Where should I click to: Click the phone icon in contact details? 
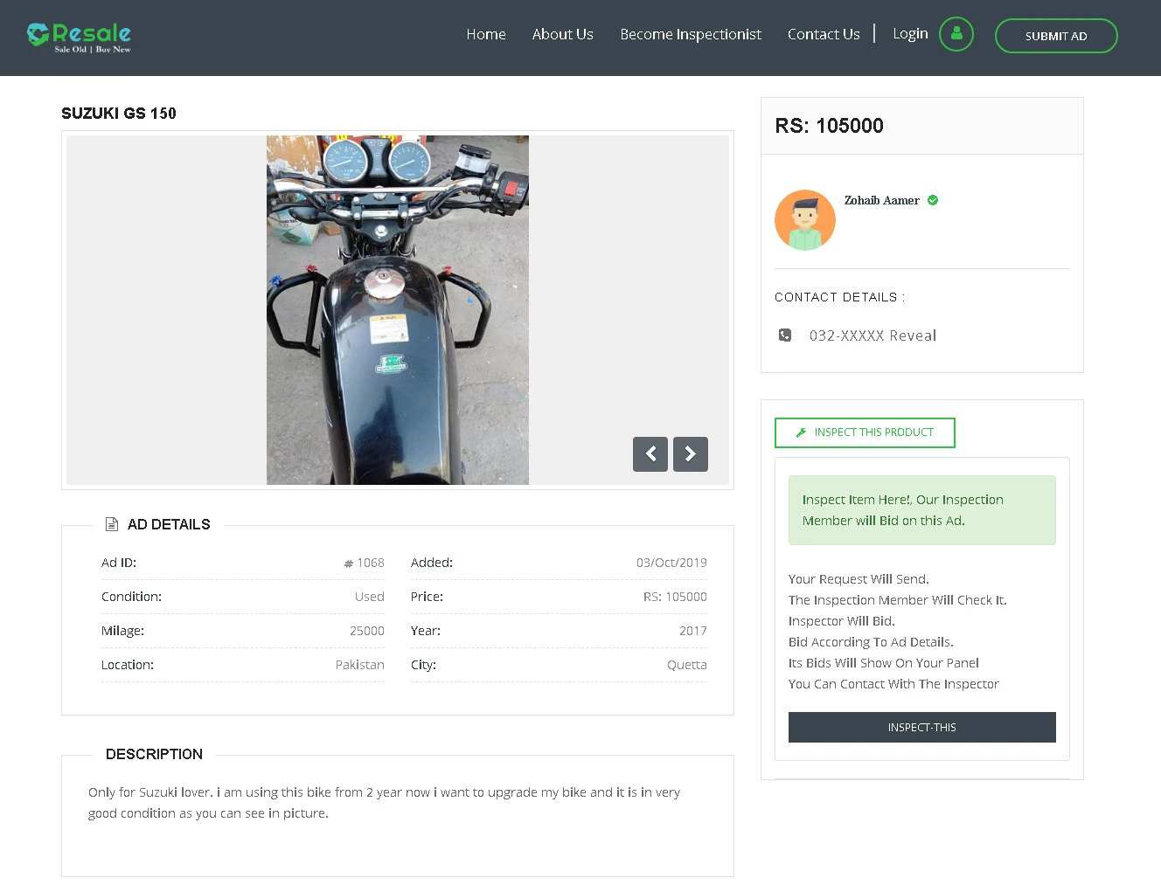point(785,335)
